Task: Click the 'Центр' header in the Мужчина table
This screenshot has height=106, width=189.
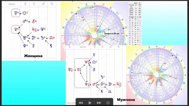Action: (83, 47)
